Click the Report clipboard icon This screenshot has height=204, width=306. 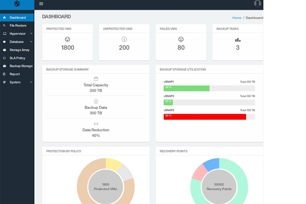pos(4,74)
